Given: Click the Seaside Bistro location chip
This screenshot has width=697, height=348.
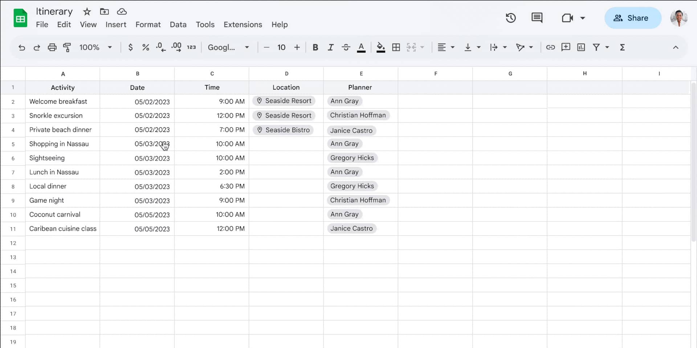Looking at the screenshot, I should 283,130.
